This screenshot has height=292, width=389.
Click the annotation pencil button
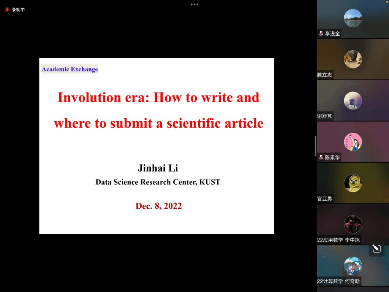[x=376, y=249]
